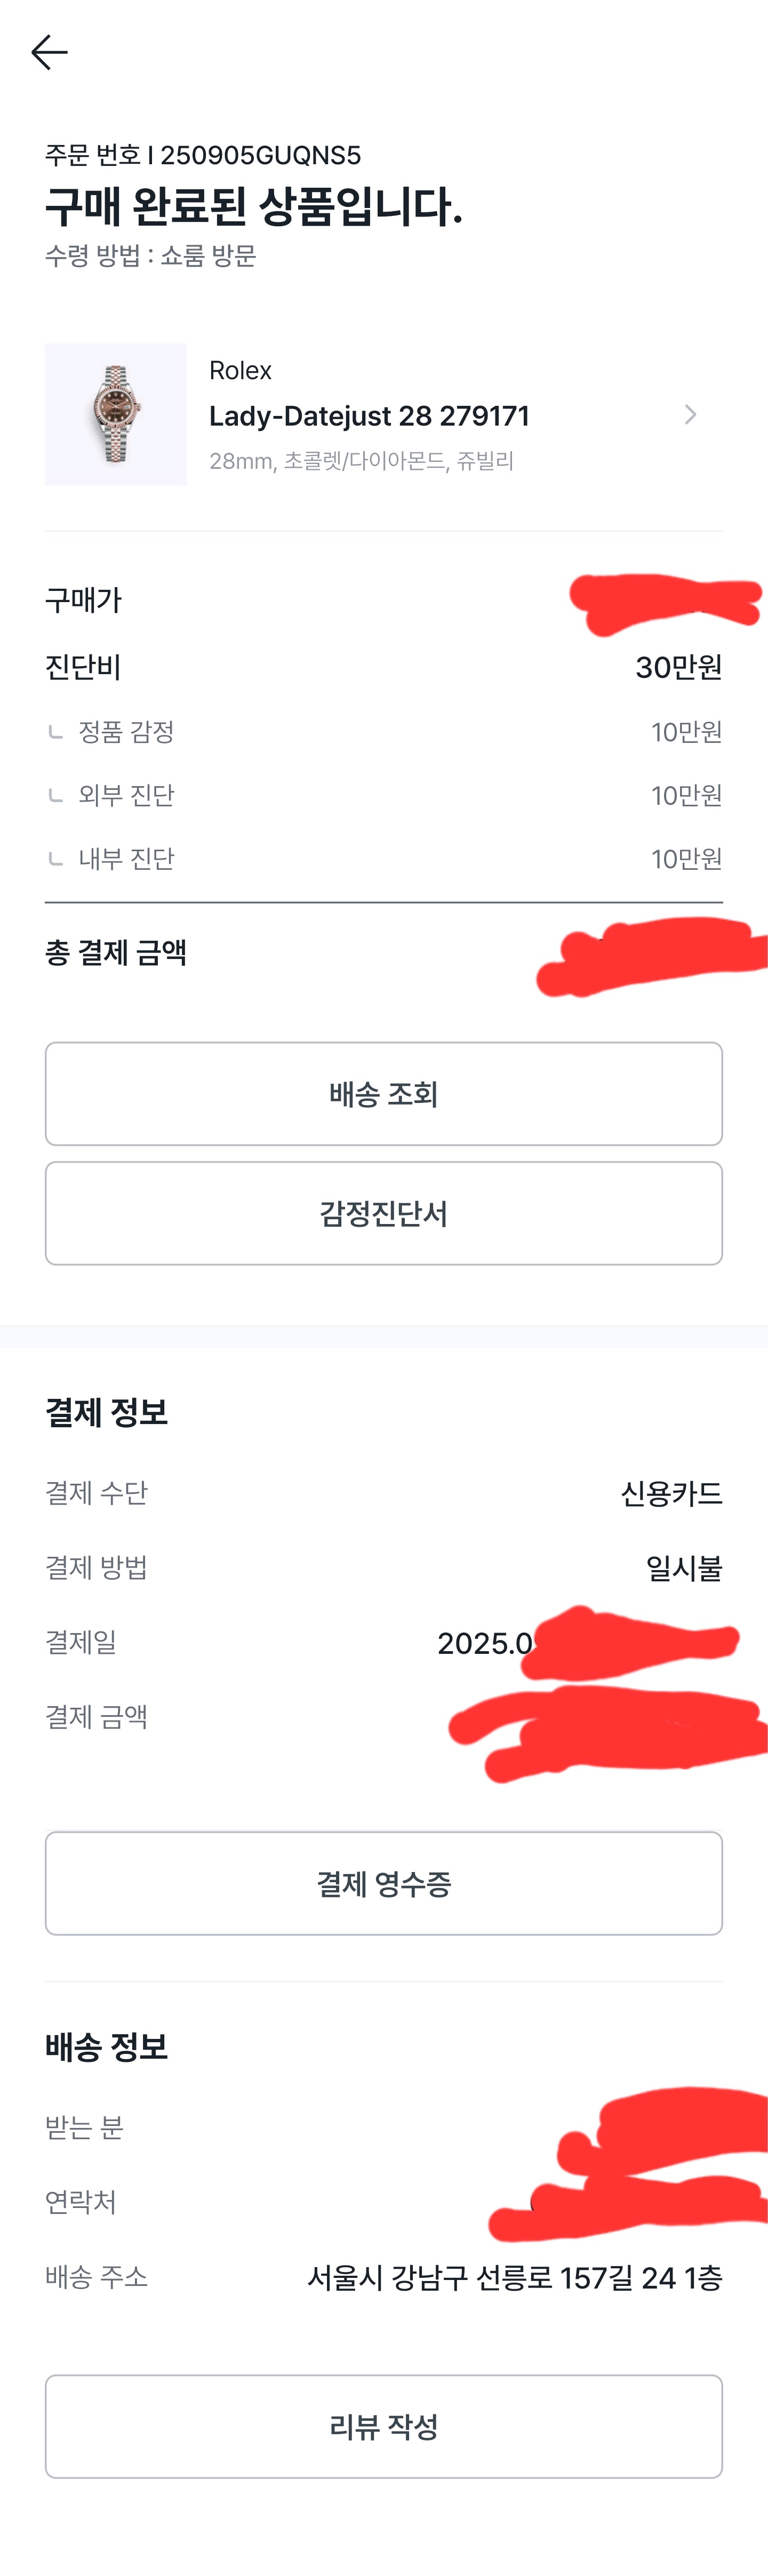
Task: Tap 리뷰 작성 to write a review
Action: coord(384,2426)
